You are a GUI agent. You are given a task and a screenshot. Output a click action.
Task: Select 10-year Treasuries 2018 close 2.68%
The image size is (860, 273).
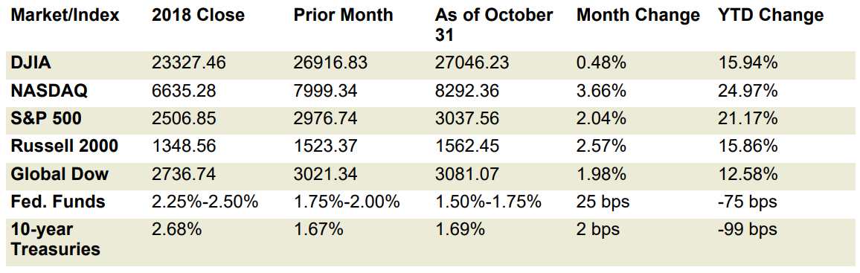click(176, 230)
